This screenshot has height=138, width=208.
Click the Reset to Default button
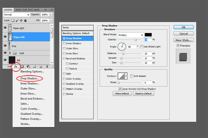pyautogui.click(x=143, y=94)
